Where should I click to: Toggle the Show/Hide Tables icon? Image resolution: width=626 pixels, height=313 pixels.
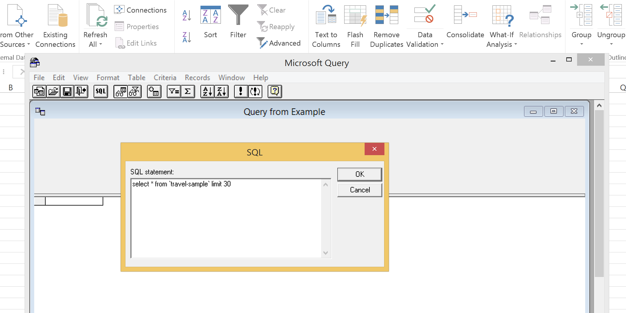(x=121, y=92)
